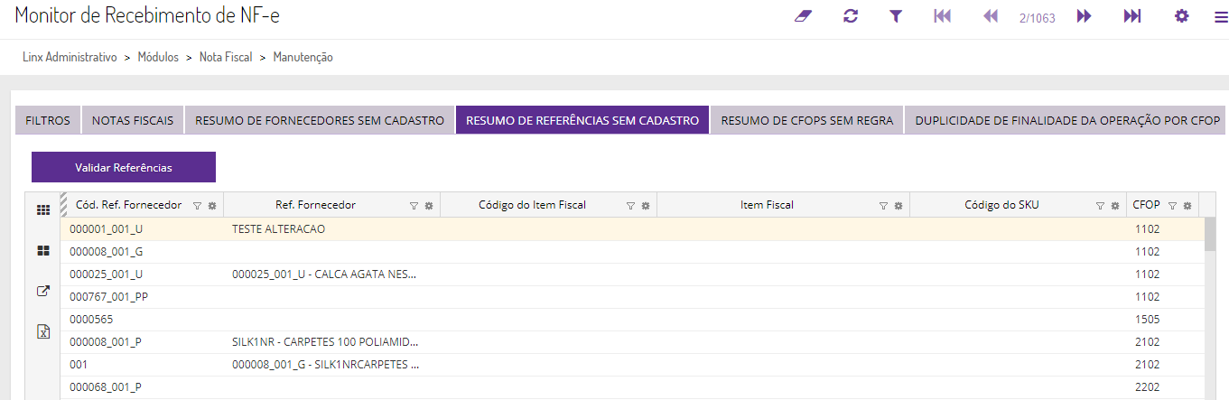1229x400 pixels.
Task: Refresh data with the reload icon
Action: [851, 16]
